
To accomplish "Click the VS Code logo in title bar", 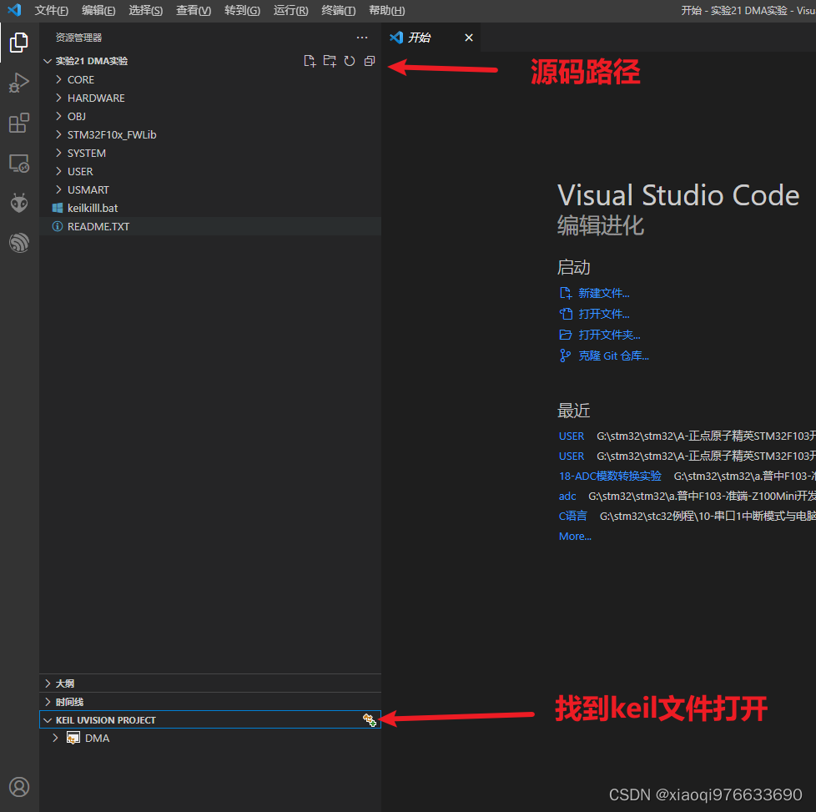I will (x=14, y=10).
